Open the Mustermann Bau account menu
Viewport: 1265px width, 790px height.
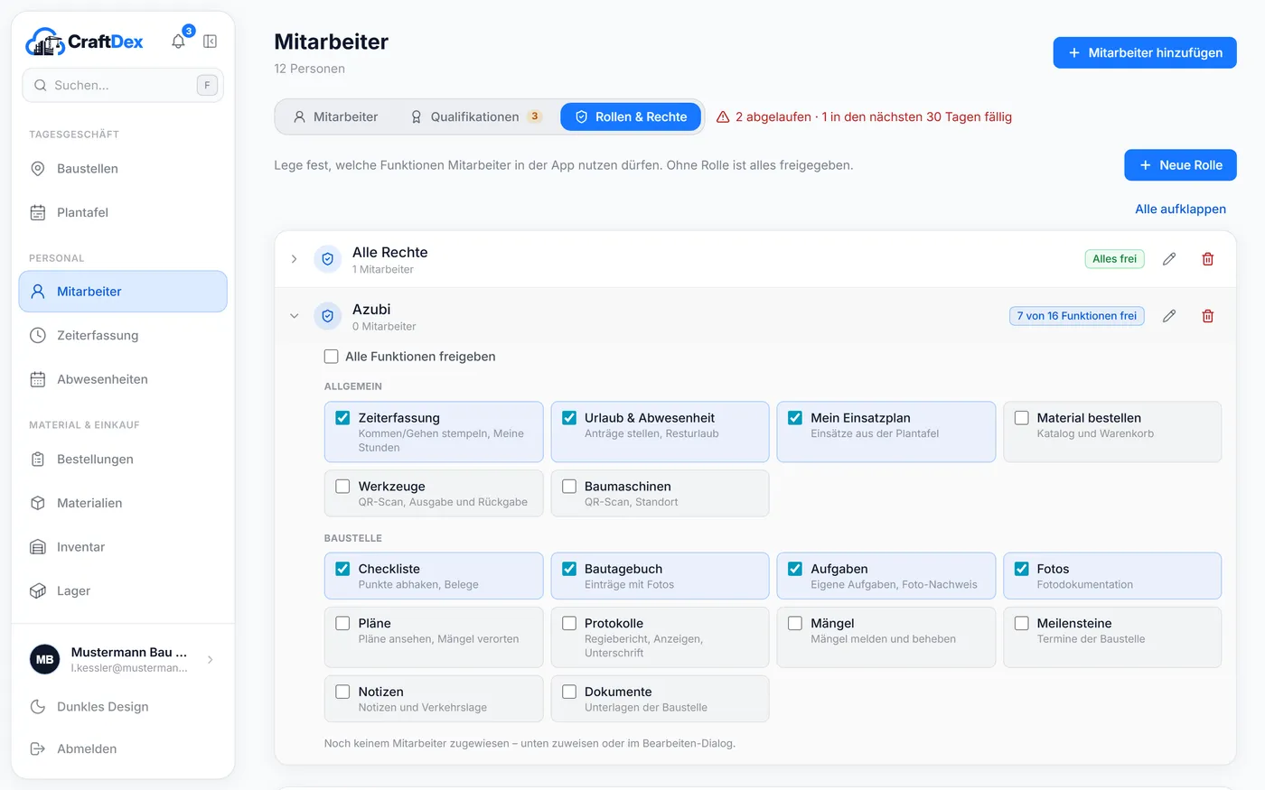click(x=123, y=660)
